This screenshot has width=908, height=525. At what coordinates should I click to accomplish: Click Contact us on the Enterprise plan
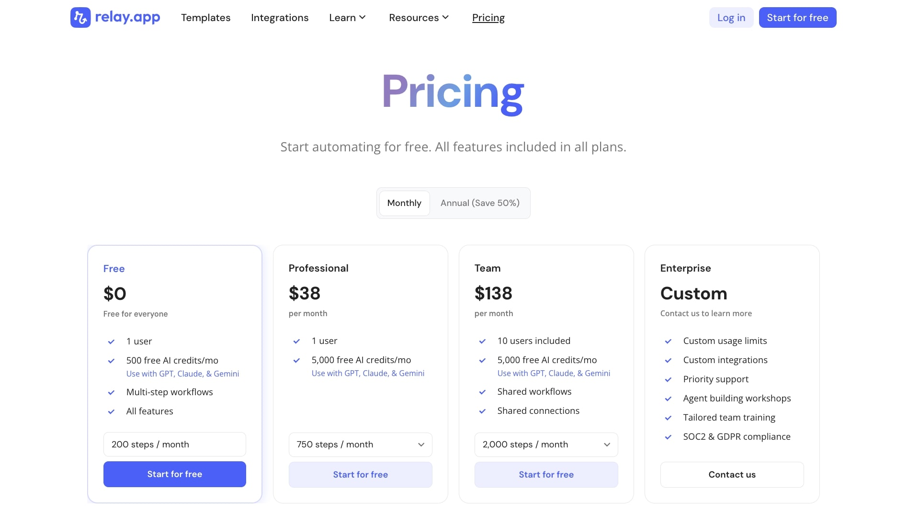[732, 475]
